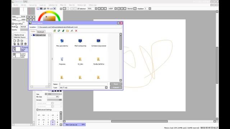Select the Nvidia GeForce folder
This screenshot has width=230, height=129.
[x=98, y=61]
